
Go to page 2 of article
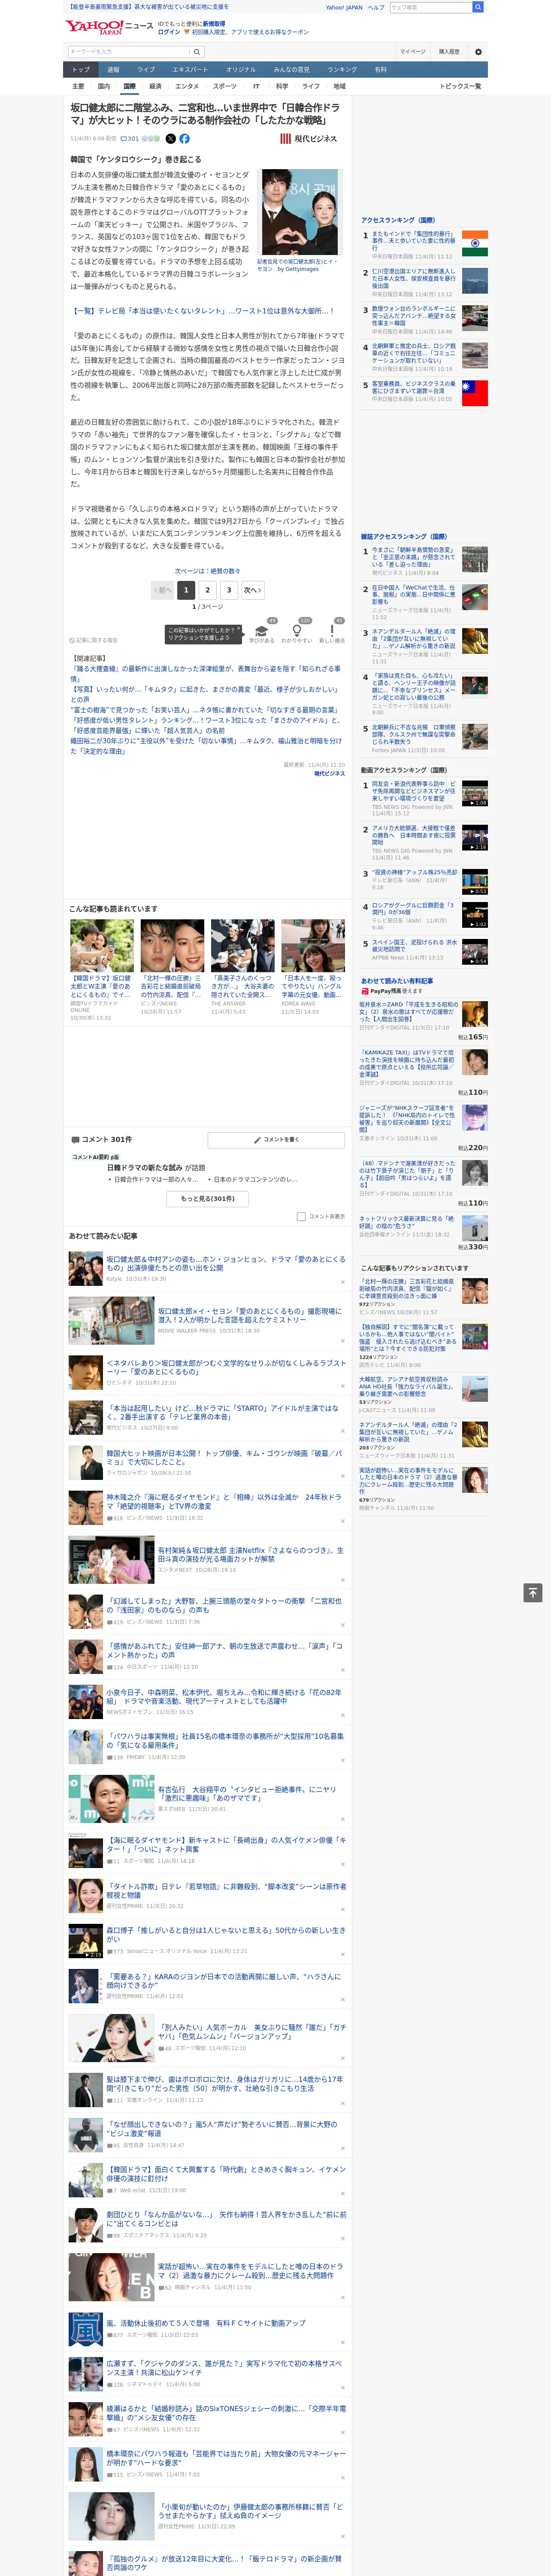coord(208,590)
